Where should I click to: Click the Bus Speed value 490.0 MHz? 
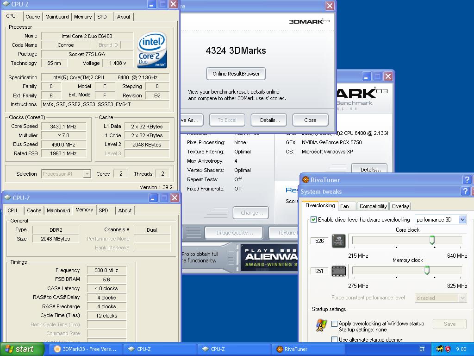tap(63, 145)
